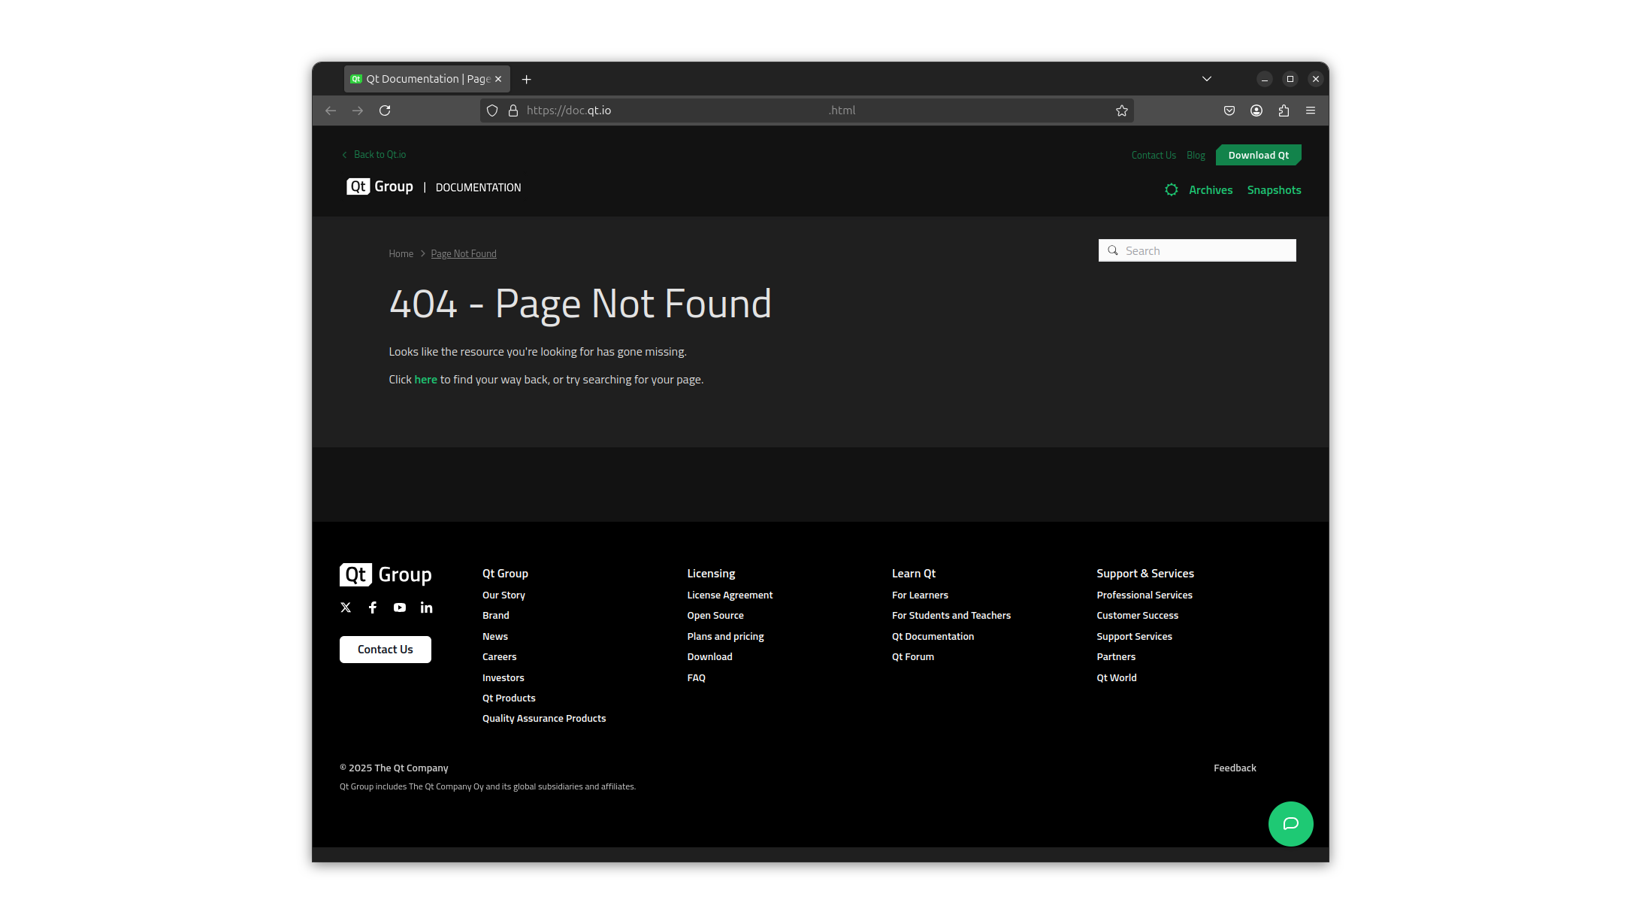The image size is (1642, 924).
Task: Reload the page with refresh icon
Action: [x=385, y=111]
